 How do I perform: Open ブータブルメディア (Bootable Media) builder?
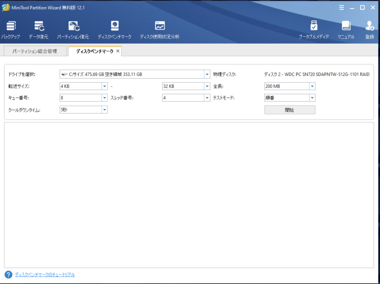(x=313, y=30)
